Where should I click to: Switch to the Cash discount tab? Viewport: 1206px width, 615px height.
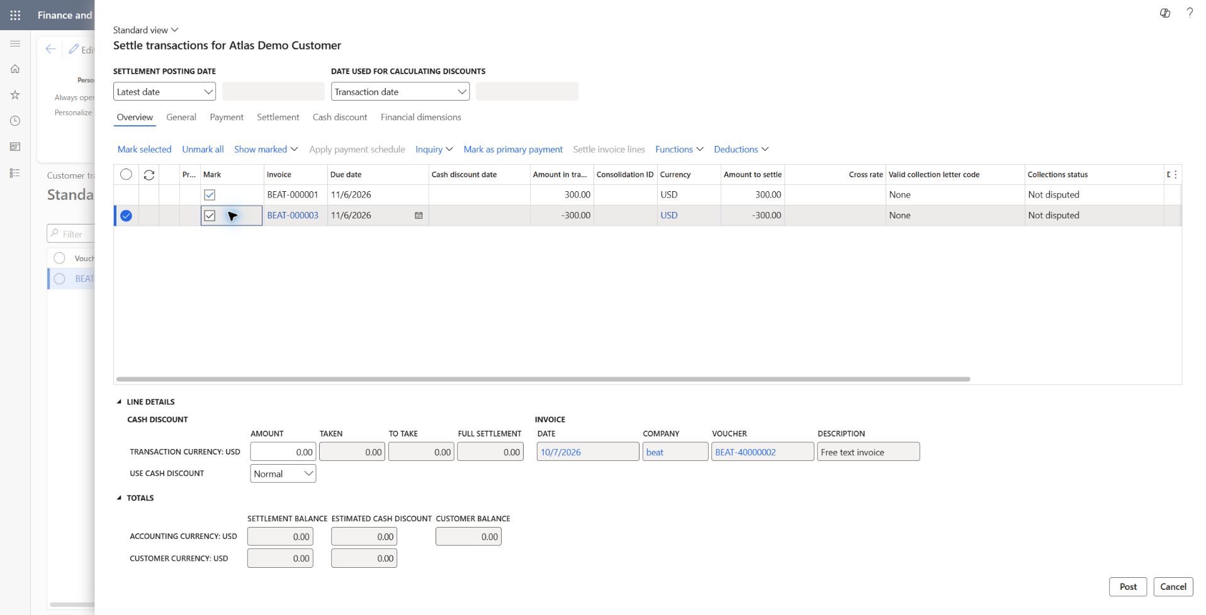coord(340,118)
